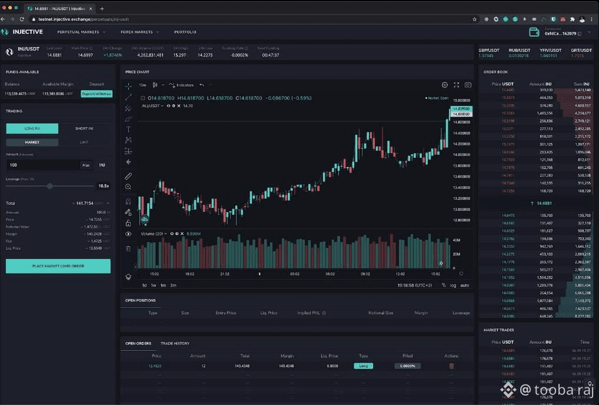Delete the open order with trash icon
This screenshot has width=599, height=405.
[x=451, y=366]
